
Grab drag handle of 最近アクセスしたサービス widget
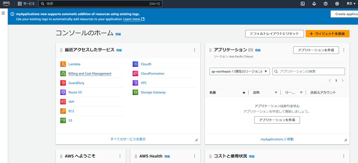click(61, 50)
